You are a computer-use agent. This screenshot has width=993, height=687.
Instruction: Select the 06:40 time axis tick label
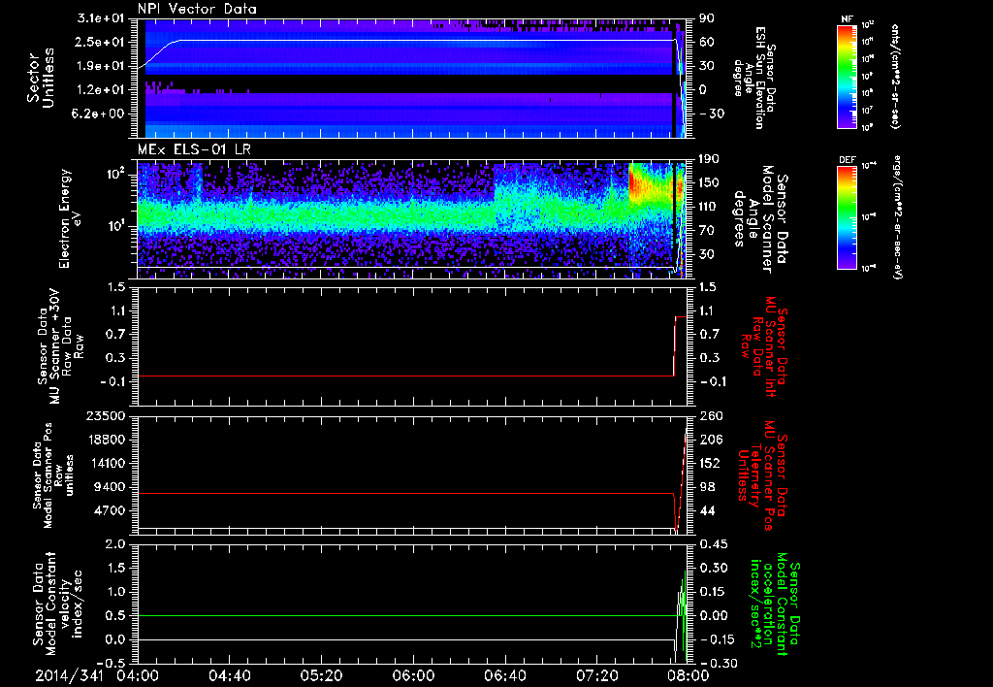pos(503,674)
